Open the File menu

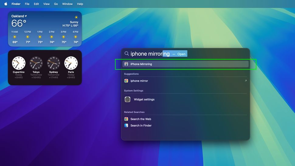coord(27,4)
